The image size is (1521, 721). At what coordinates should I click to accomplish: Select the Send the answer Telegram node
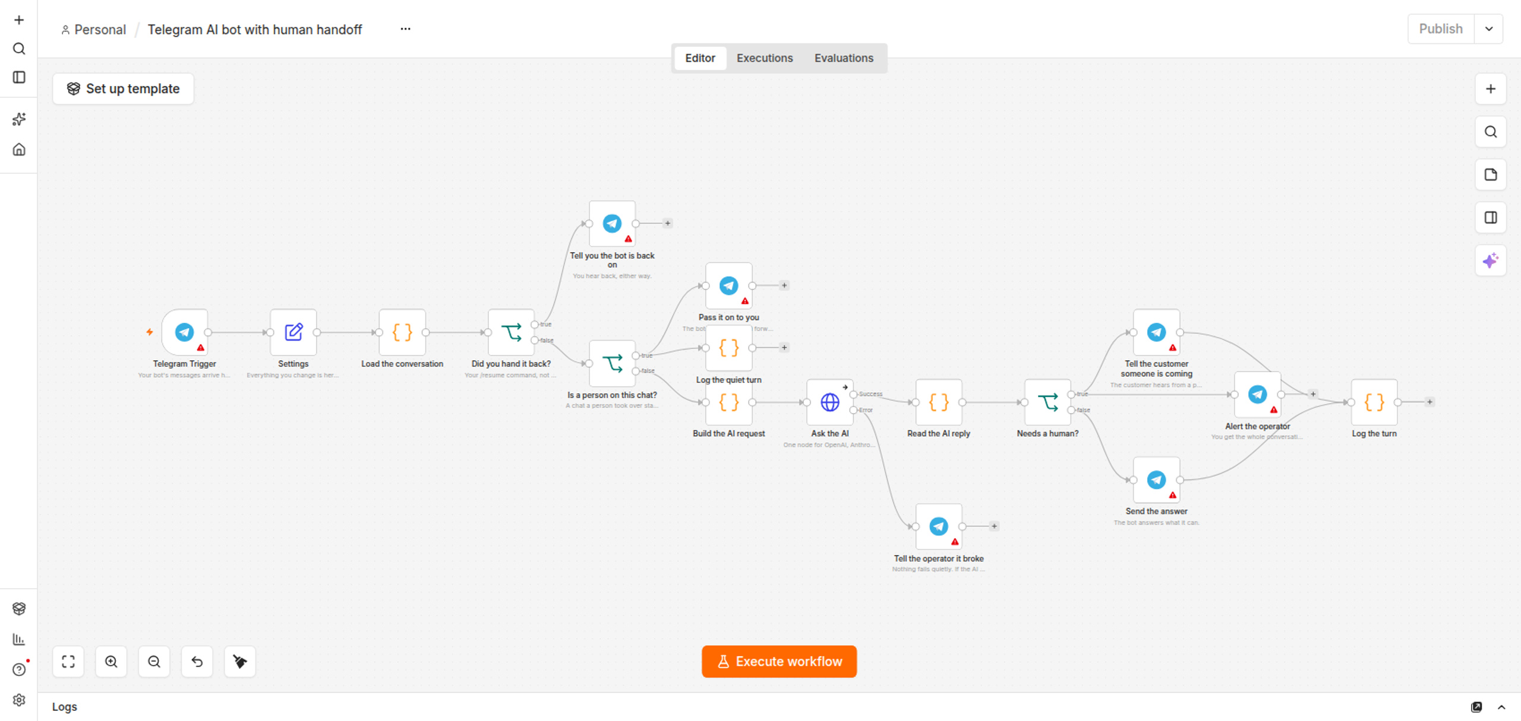click(x=1156, y=480)
